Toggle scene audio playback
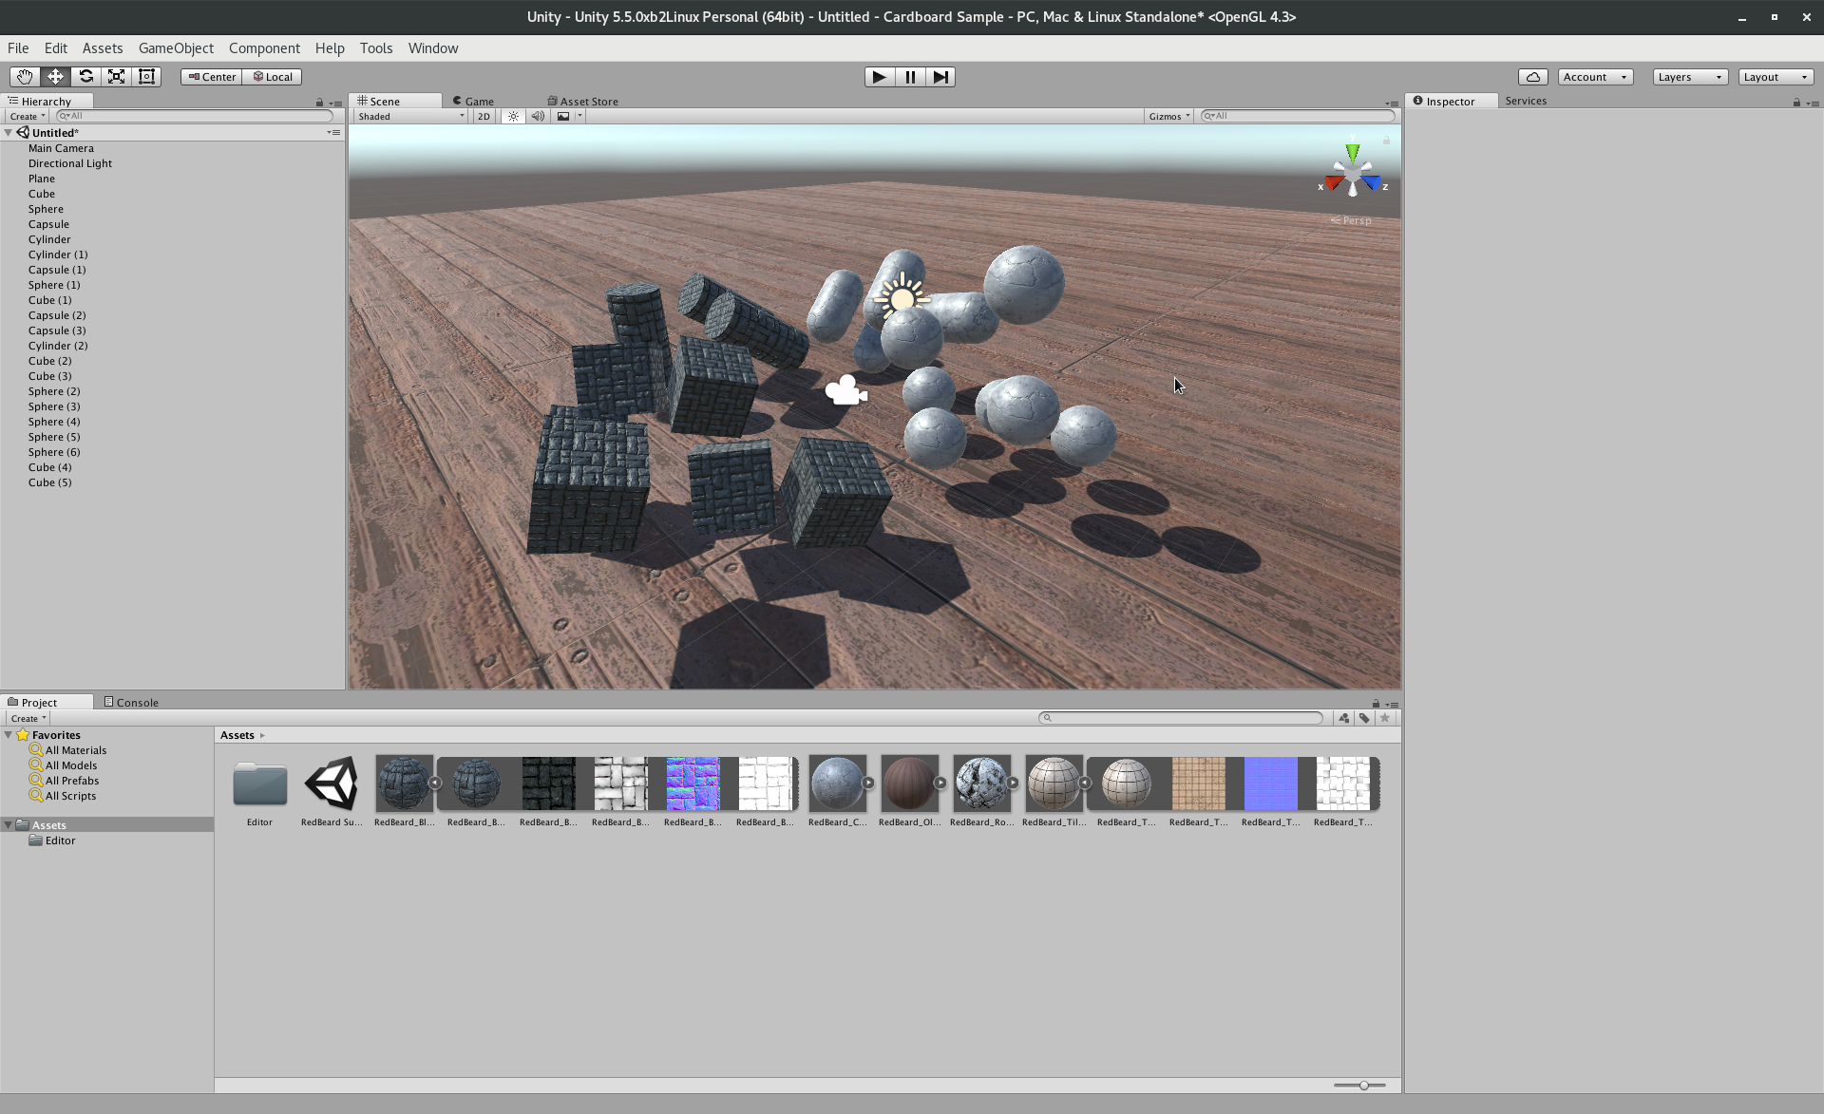 click(538, 116)
